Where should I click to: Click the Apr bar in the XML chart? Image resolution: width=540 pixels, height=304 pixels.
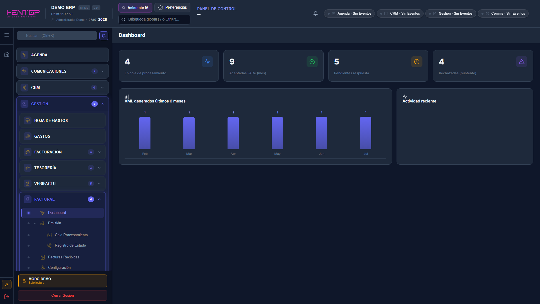[233, 133]
